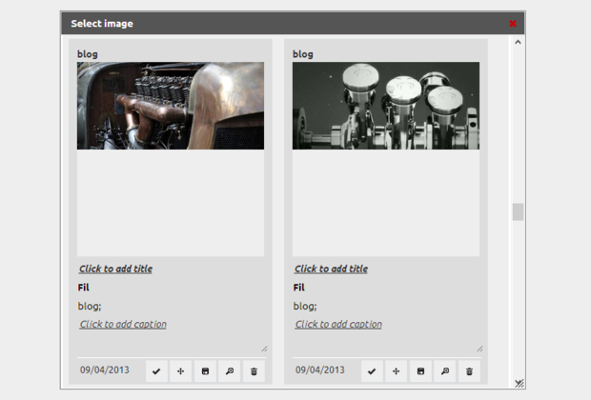Image resolution: width=591 pixels, height=400 pixels.
Task: Click 'Click to add caption' under engine image
Action: tap(123, 325)
